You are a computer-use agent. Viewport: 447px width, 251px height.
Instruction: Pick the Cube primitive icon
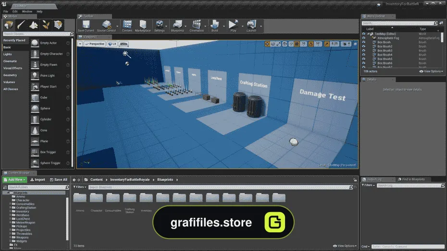[x=35, y=97]
